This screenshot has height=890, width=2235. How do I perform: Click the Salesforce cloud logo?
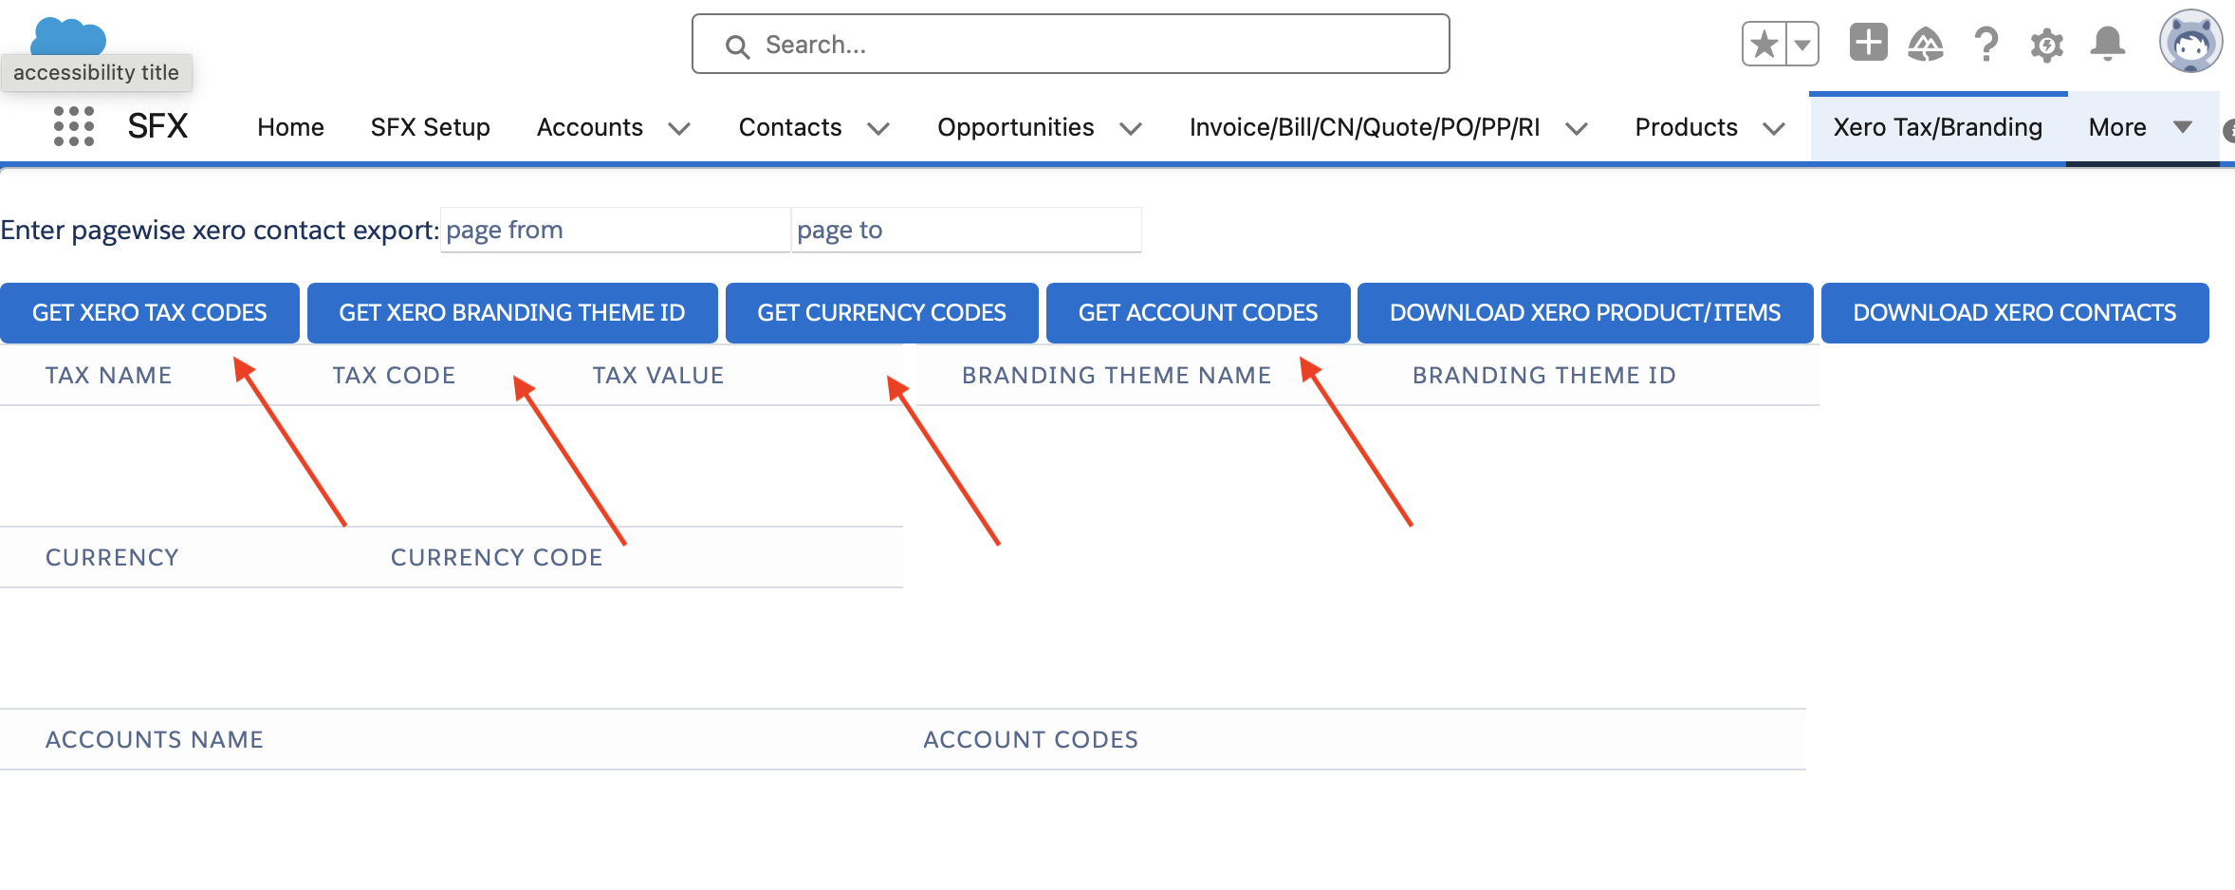point(68,38)
